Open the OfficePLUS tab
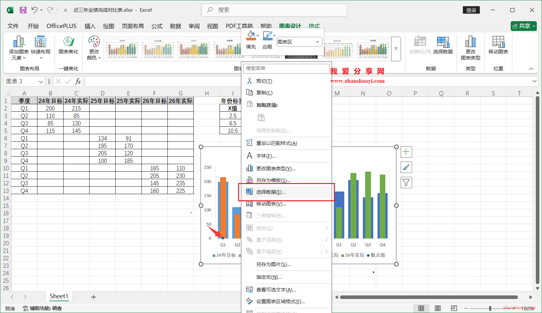Screen dimensions: 542x313 62,26
